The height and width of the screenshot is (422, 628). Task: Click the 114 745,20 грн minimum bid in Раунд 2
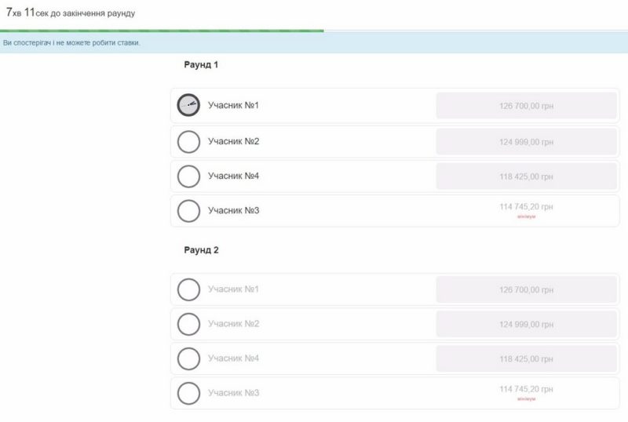pyautogui.click(x=526, y=389)
